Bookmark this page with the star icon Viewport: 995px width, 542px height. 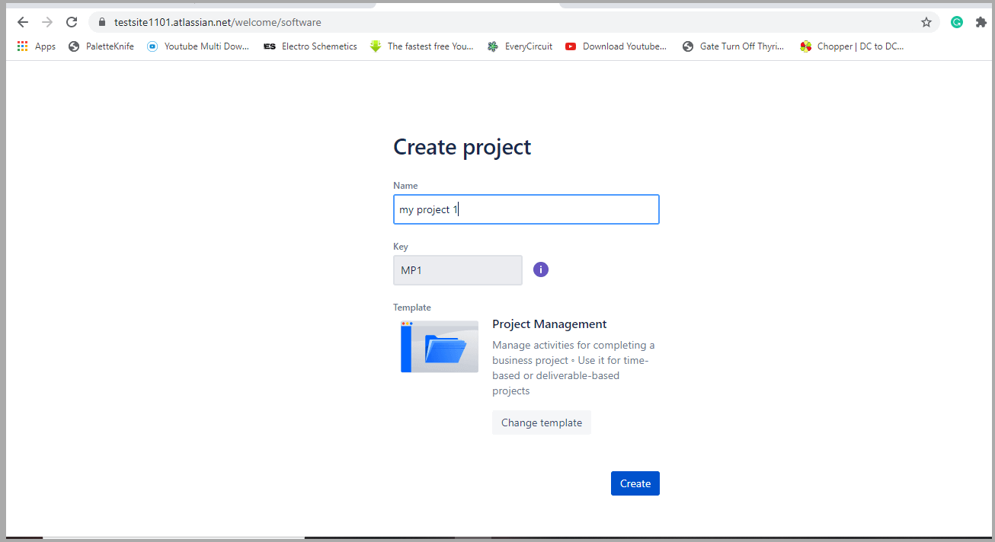pos(926,22)
